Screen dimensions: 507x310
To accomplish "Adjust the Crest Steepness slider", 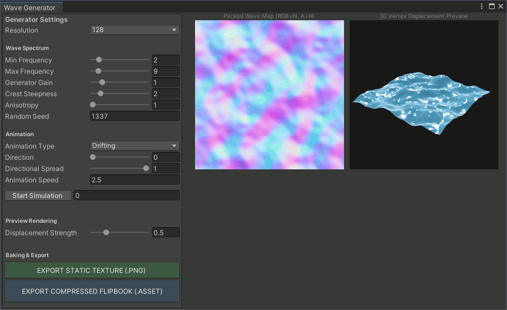I will [119, 93].
